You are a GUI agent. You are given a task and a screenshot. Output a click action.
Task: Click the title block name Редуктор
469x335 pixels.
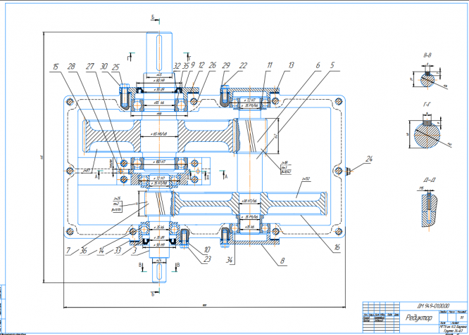tap(419, 317)
